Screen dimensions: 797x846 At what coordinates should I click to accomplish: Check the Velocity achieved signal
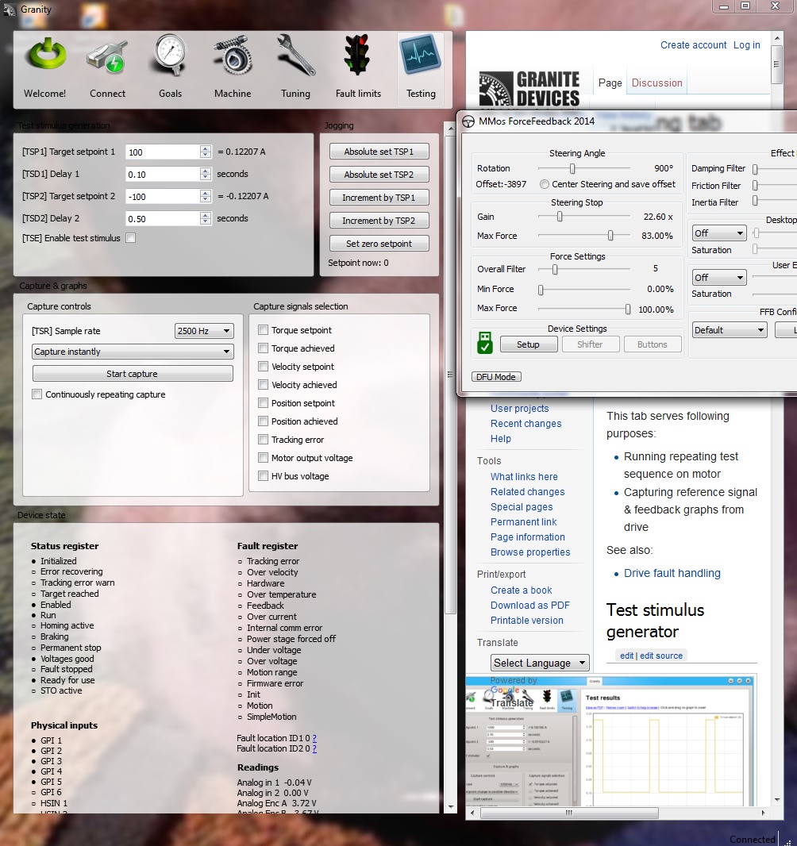263,385
